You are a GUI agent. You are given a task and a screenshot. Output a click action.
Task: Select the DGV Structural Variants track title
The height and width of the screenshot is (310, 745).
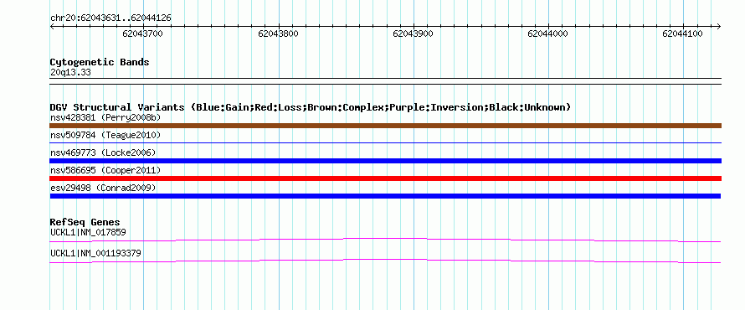point(311,107)
